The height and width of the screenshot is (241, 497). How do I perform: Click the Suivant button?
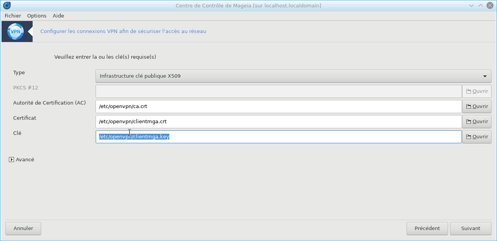coord(471,228)
